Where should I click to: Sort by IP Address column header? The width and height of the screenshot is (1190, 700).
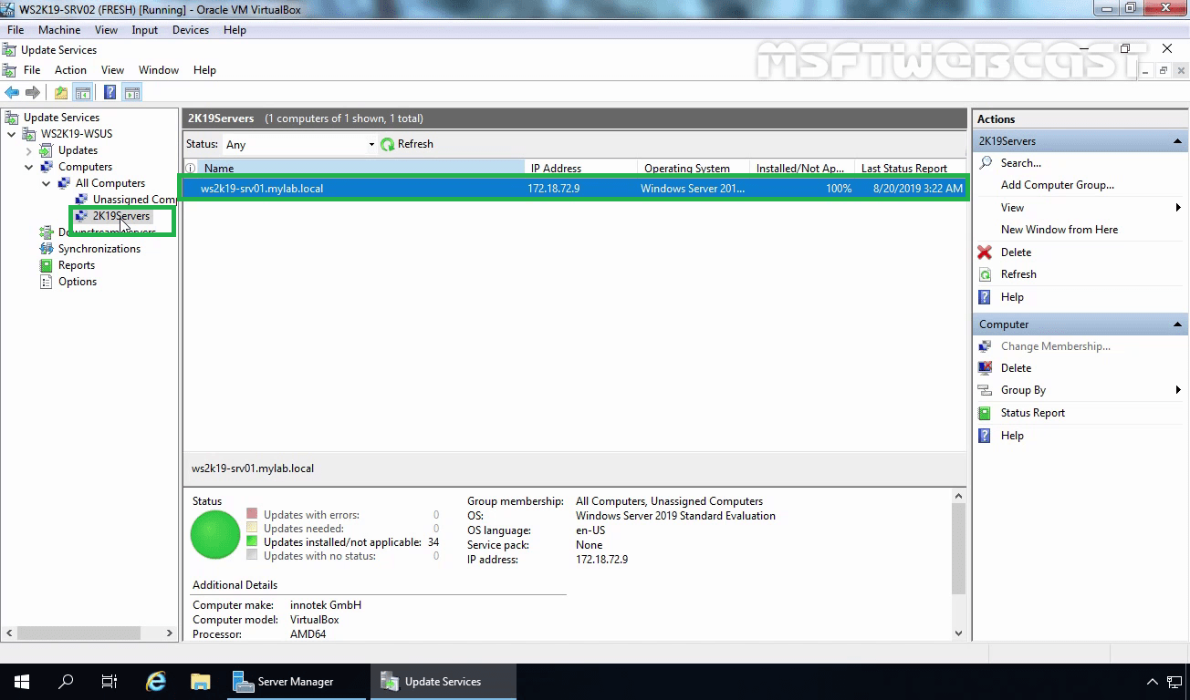580,169
